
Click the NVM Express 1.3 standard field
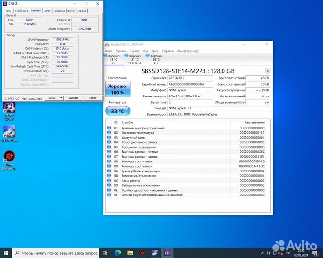219,108
